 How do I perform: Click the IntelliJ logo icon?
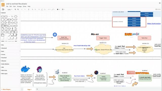coord(96,73)
